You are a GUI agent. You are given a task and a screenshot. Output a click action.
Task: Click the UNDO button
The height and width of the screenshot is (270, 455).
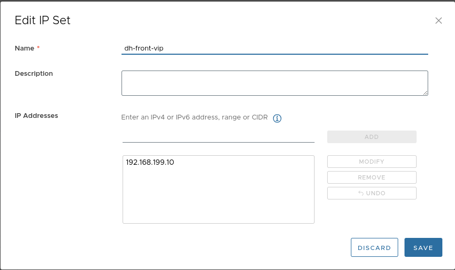coord(371,193)
